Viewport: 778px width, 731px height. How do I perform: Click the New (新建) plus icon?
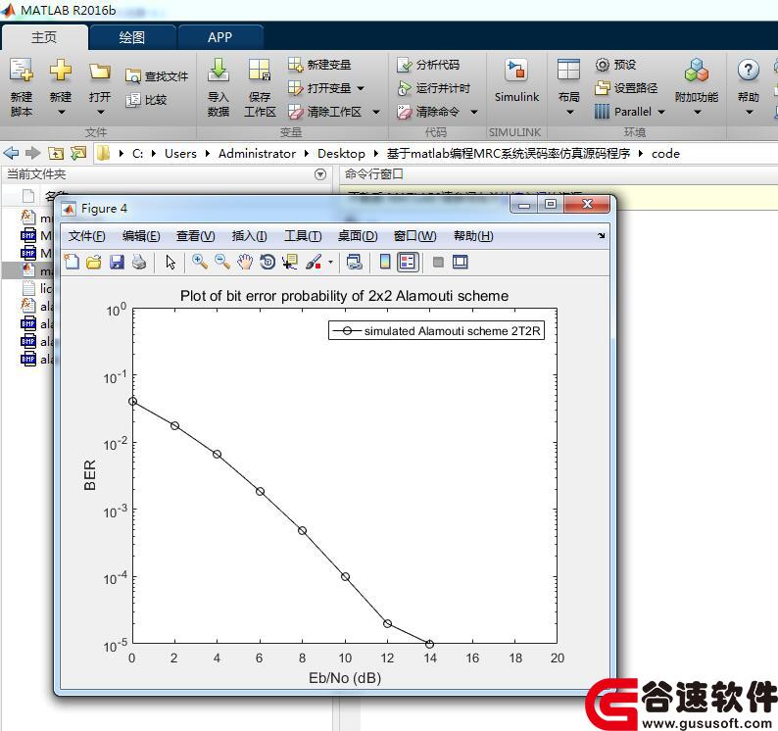point(61,70)
